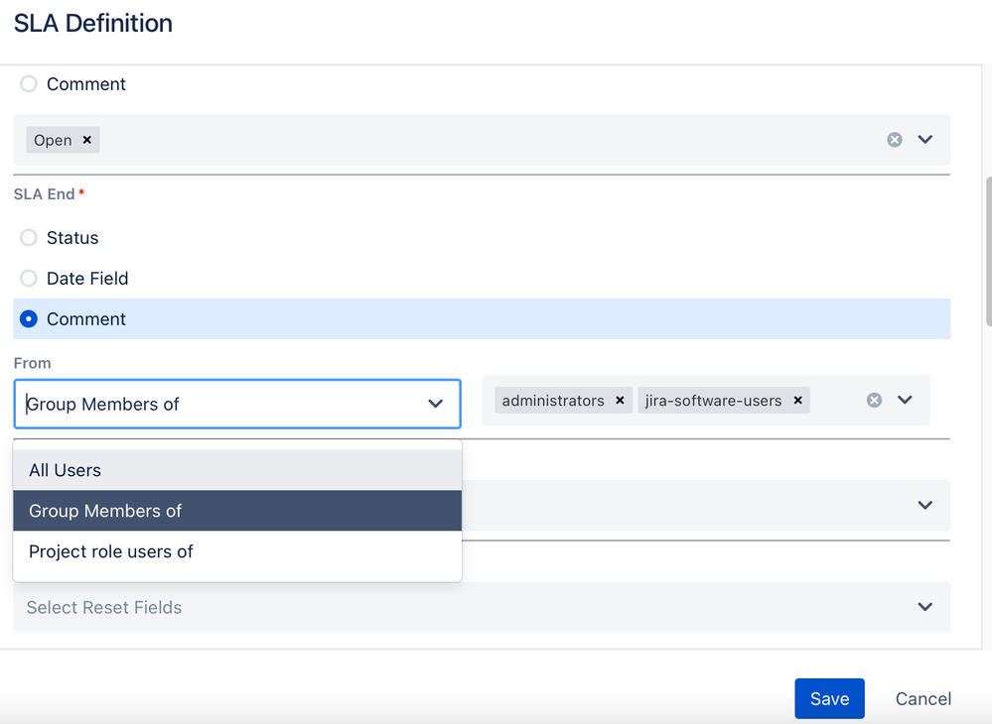Remove the Open status tag
The width and height of the screenshot is (992, 724).
pyautogui.click(x=87, y=140)
